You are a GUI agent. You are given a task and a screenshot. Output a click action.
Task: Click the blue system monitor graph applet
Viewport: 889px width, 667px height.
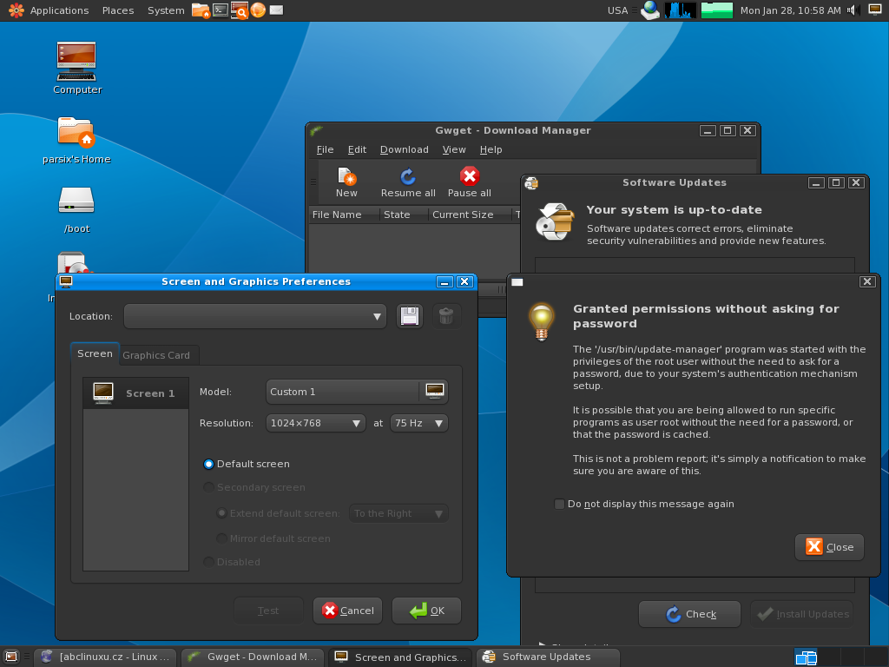click(681, 10)
